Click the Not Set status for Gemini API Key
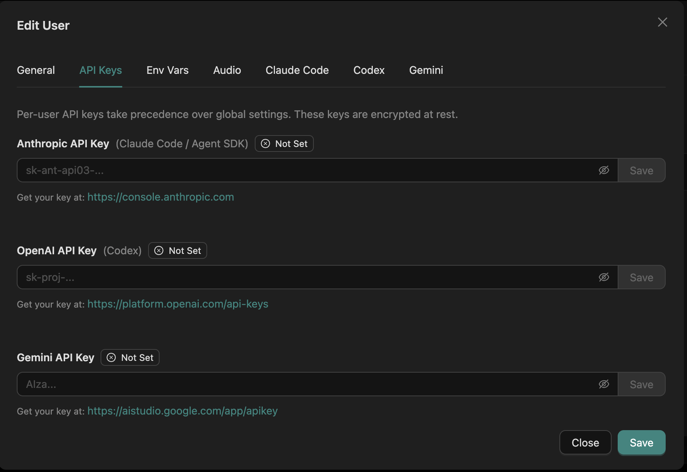This screenshot has height=472, width=687. point(129,357)
